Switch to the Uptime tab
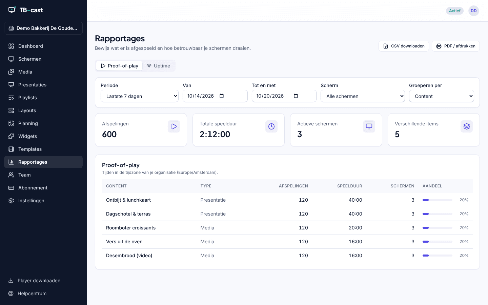 [158, 66]
